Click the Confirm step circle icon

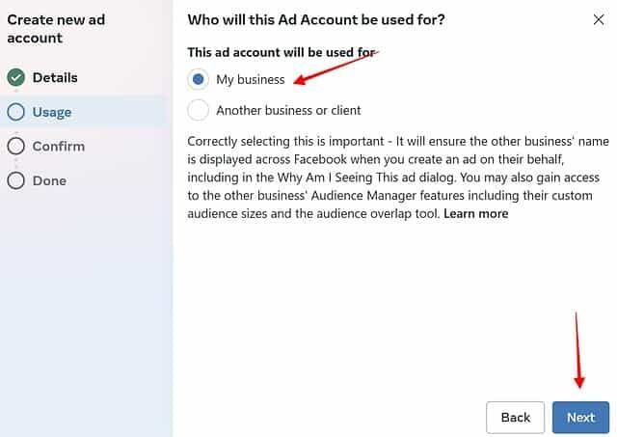(16, 146)
